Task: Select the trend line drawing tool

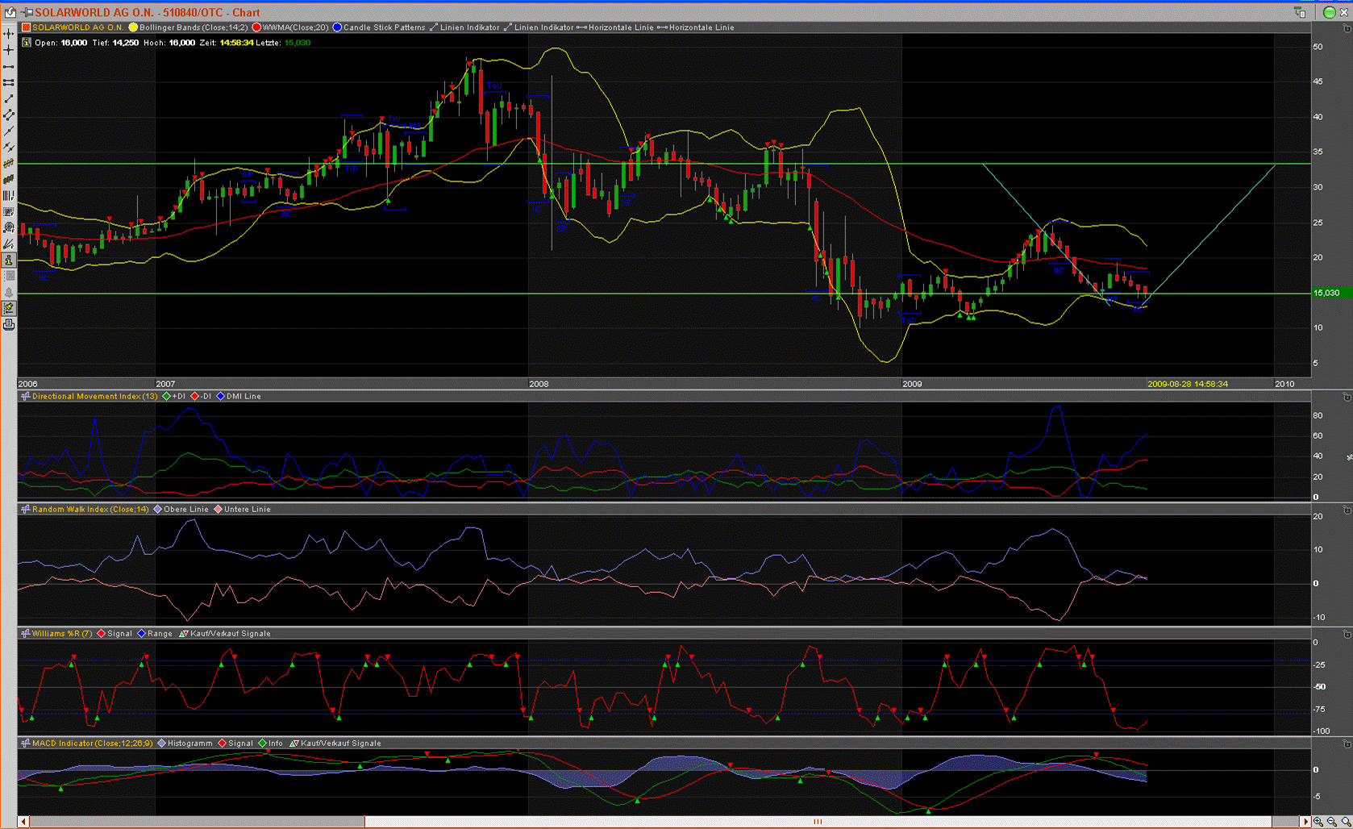Action: click(9, 98)
